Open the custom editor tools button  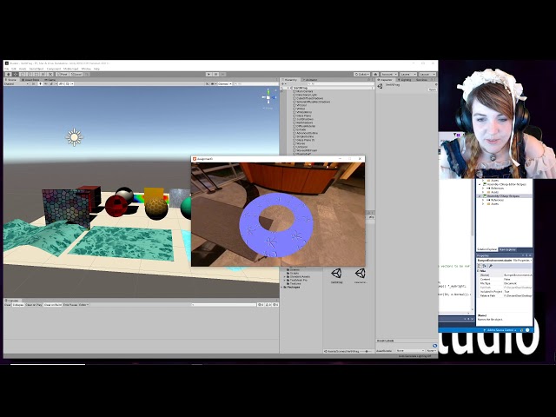click(x=50, y=74)
